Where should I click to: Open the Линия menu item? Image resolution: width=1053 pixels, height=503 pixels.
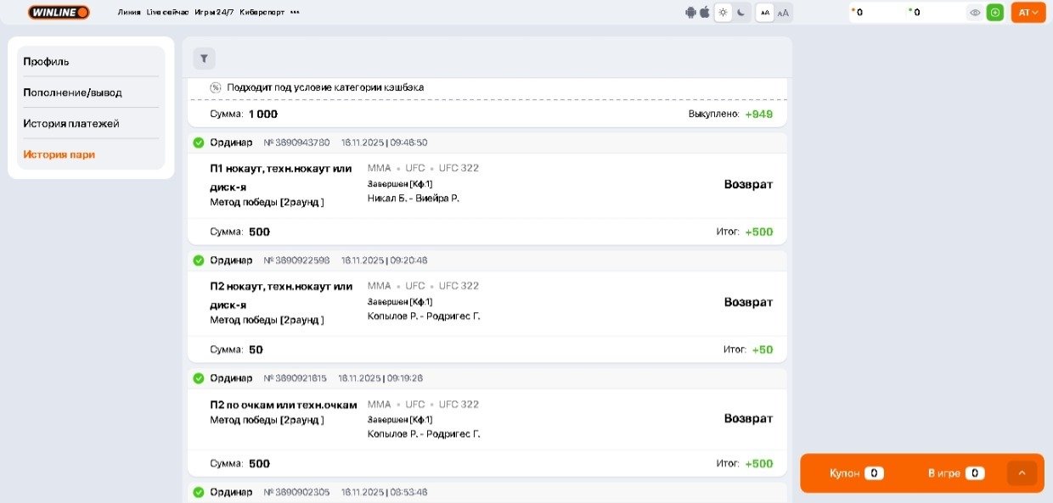point(129,12)
